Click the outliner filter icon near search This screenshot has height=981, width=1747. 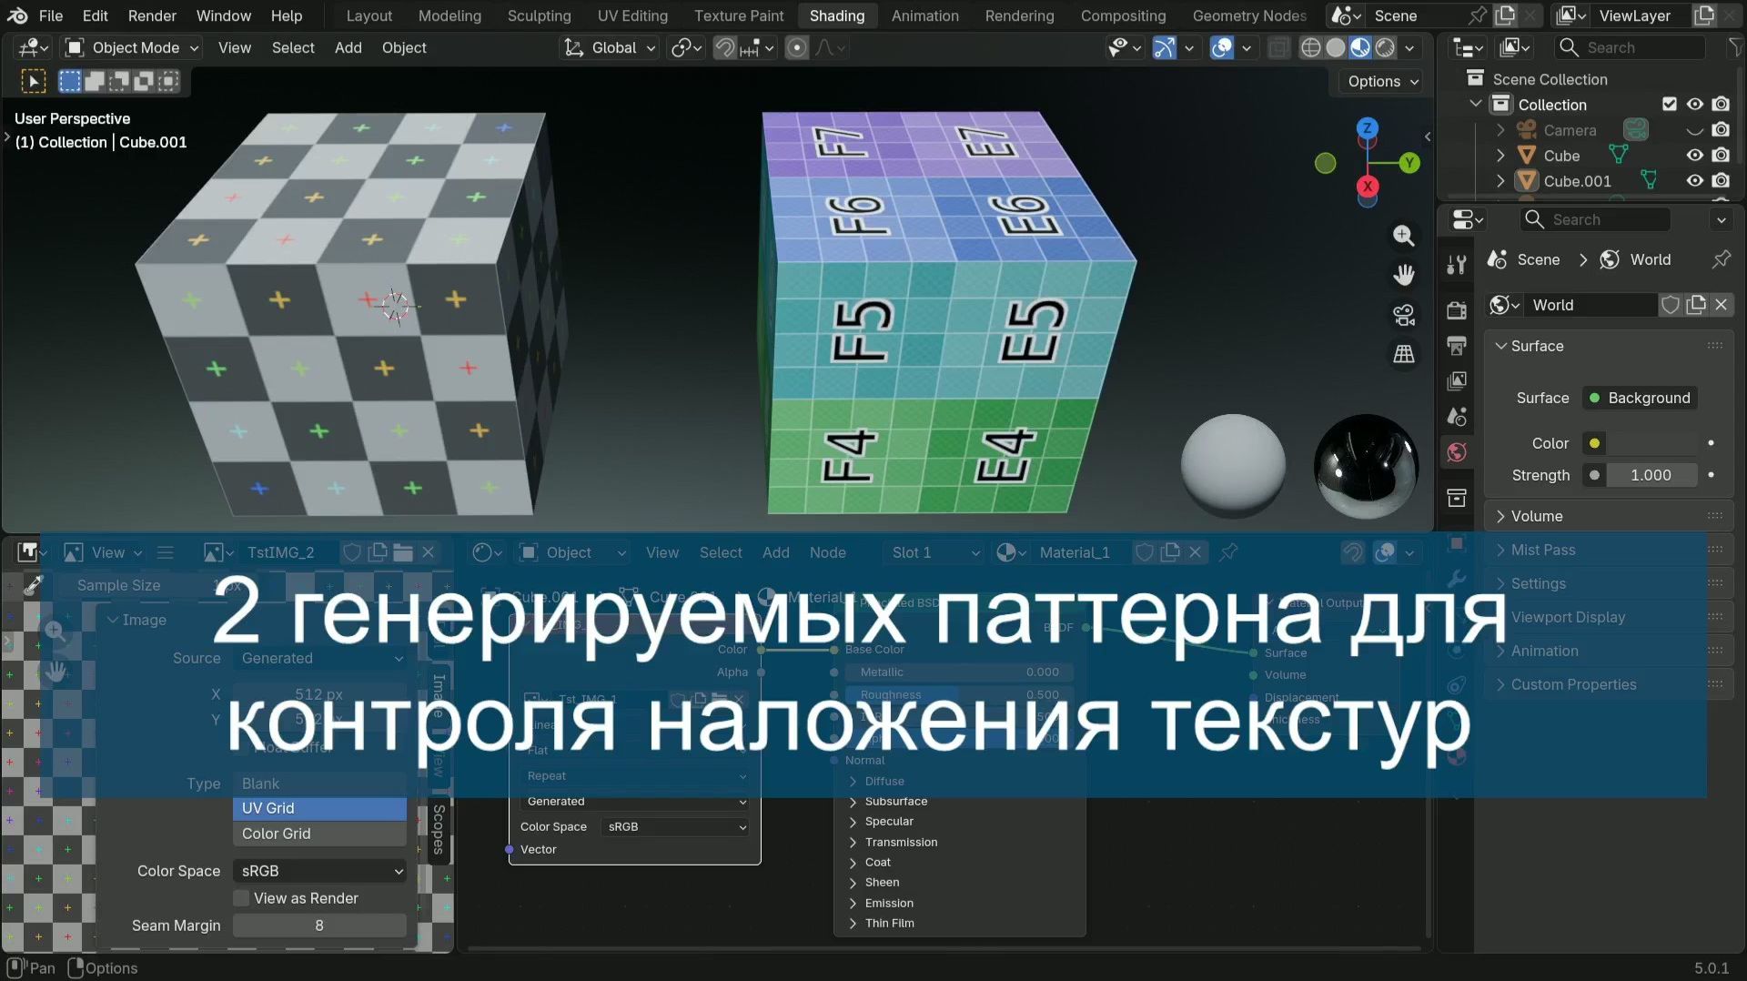pyautogui.click(x=1733, y=47)
